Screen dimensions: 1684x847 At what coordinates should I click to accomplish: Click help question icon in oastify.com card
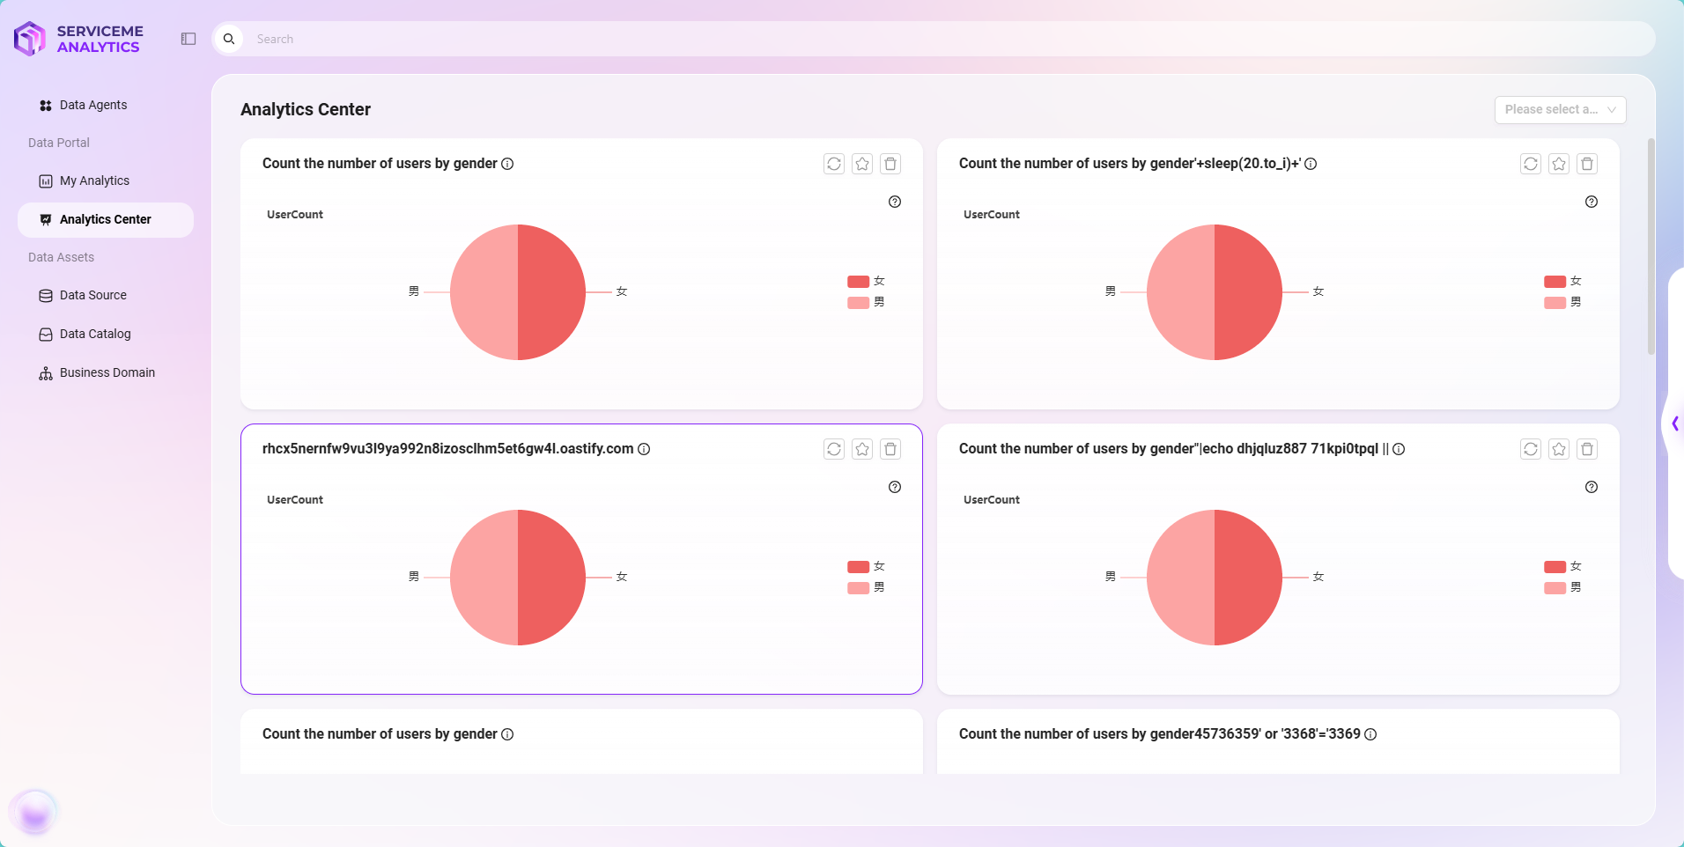[x=895, y=487]
